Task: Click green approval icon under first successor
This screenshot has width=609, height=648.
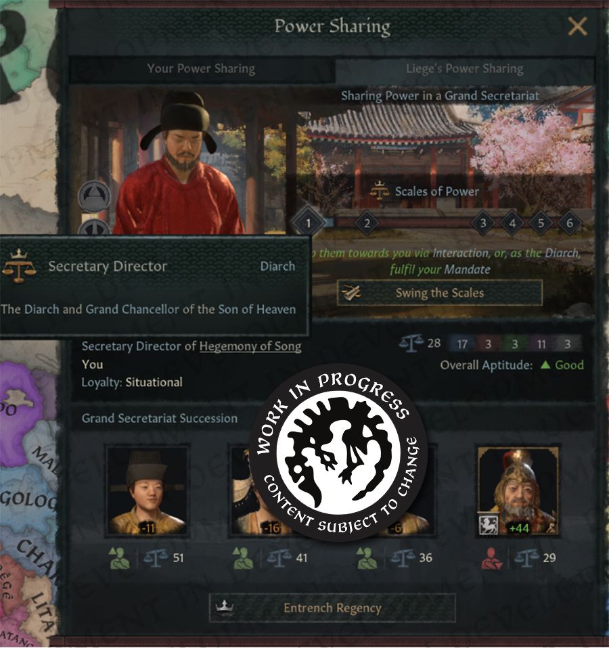Action: [x=119, y=558]
